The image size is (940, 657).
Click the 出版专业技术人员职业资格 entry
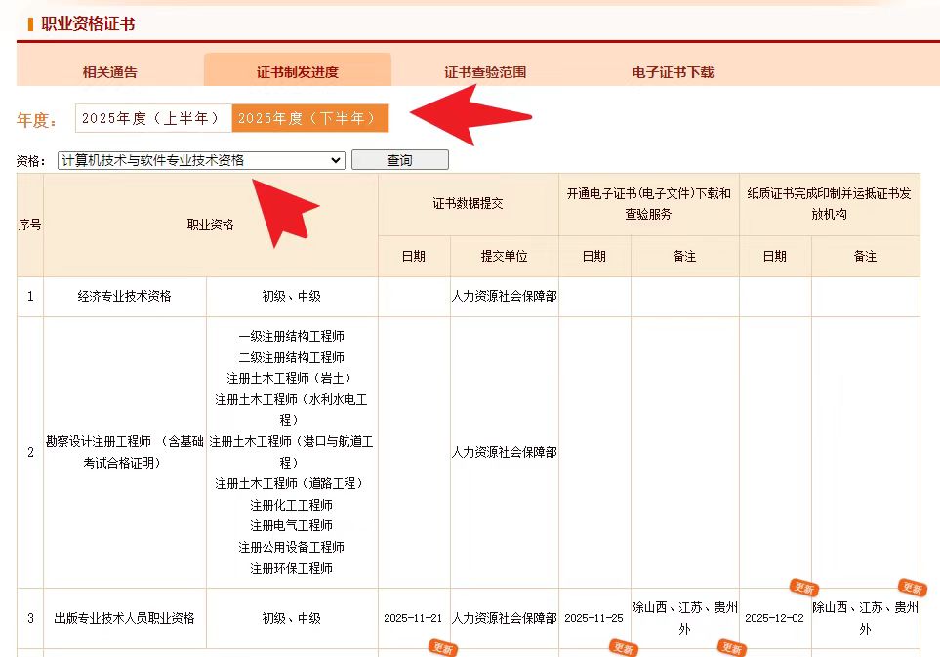click(x=124, y=618)
